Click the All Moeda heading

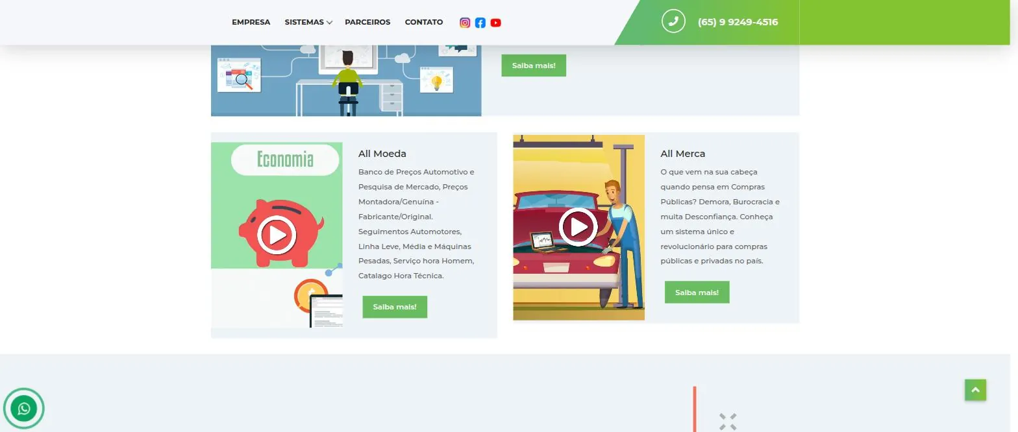pos(382,154)
